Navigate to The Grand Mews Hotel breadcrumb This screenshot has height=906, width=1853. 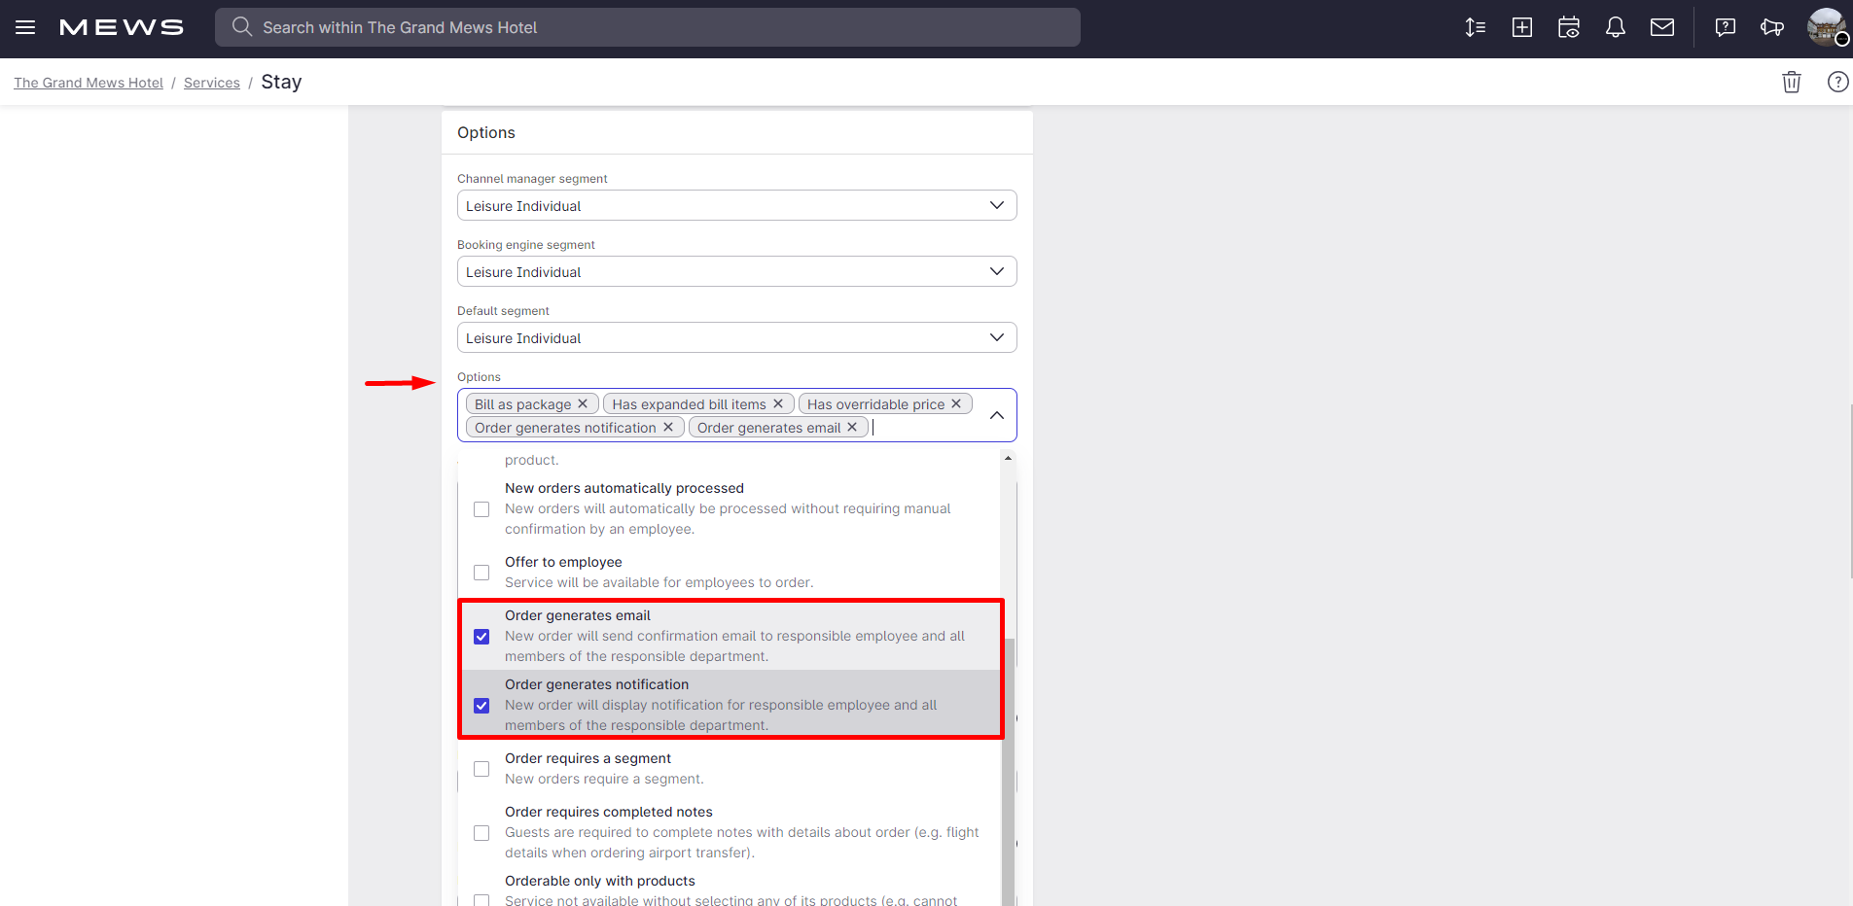pyautogui.click(x=88, y=82)
